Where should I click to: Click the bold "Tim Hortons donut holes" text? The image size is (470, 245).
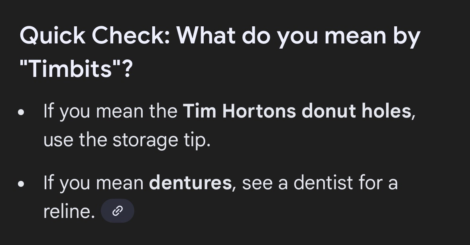297,111
